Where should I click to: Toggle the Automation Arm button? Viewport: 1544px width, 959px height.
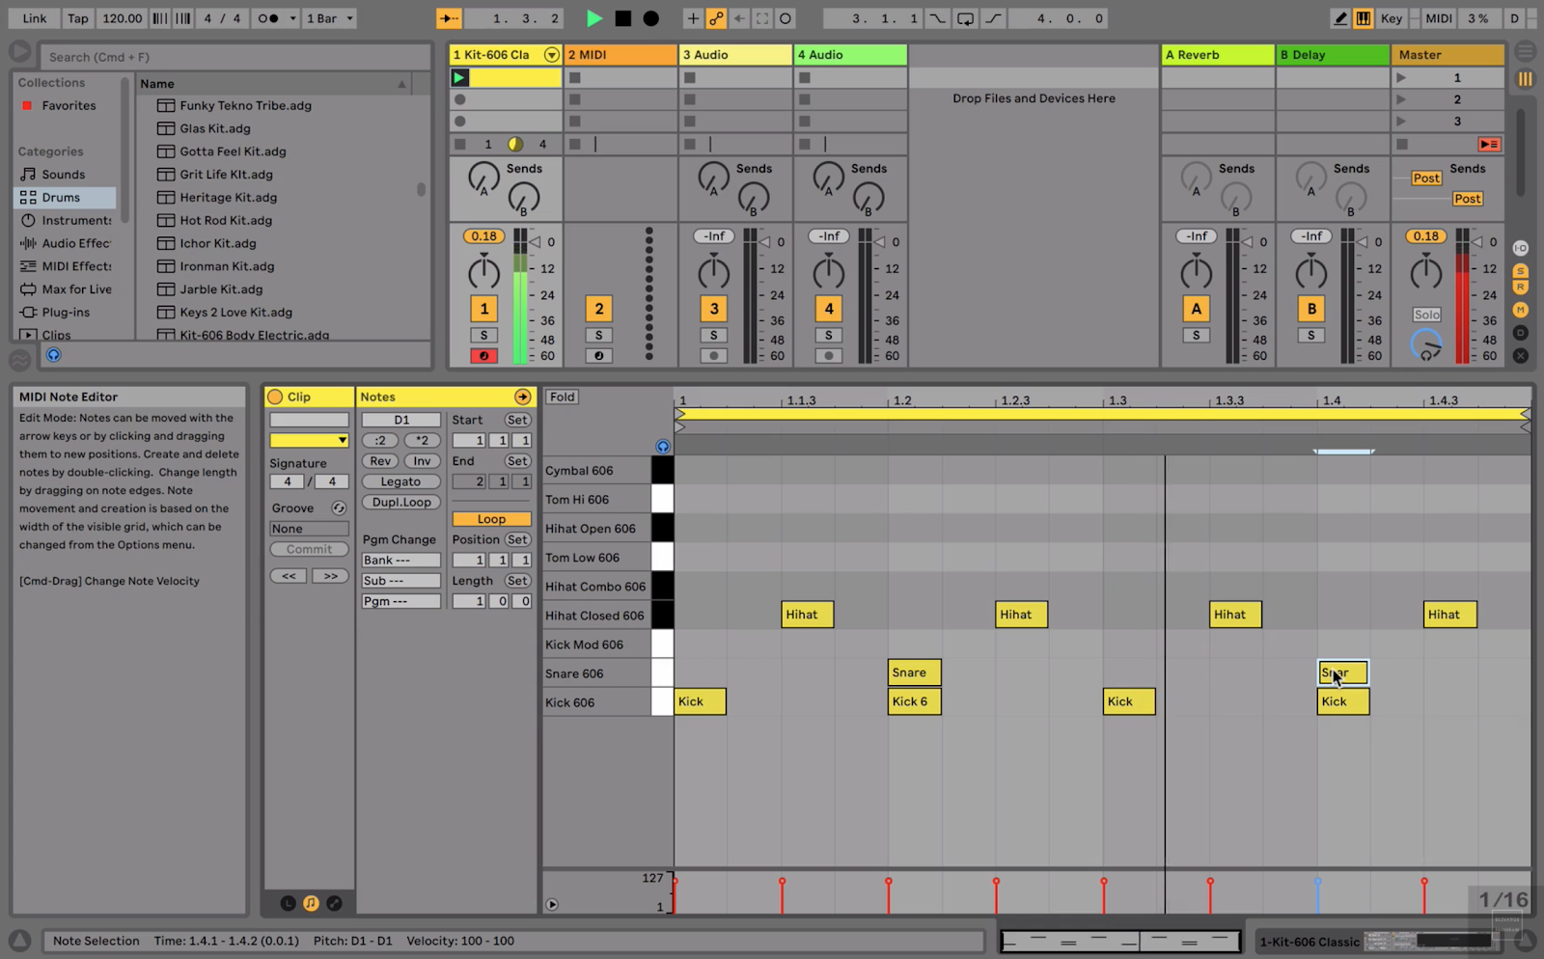pyautogui.click(x=716, y=18)
